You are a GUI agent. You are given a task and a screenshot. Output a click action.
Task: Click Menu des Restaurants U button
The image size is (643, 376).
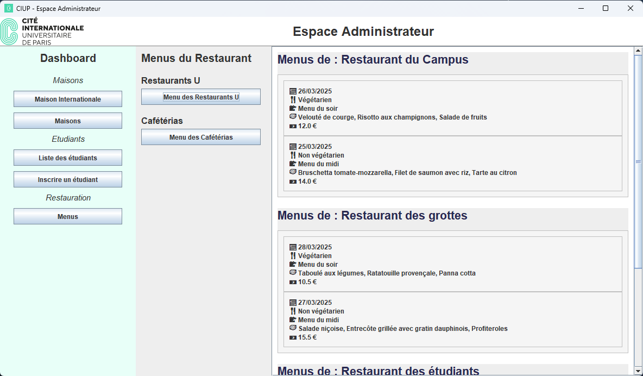201,97
